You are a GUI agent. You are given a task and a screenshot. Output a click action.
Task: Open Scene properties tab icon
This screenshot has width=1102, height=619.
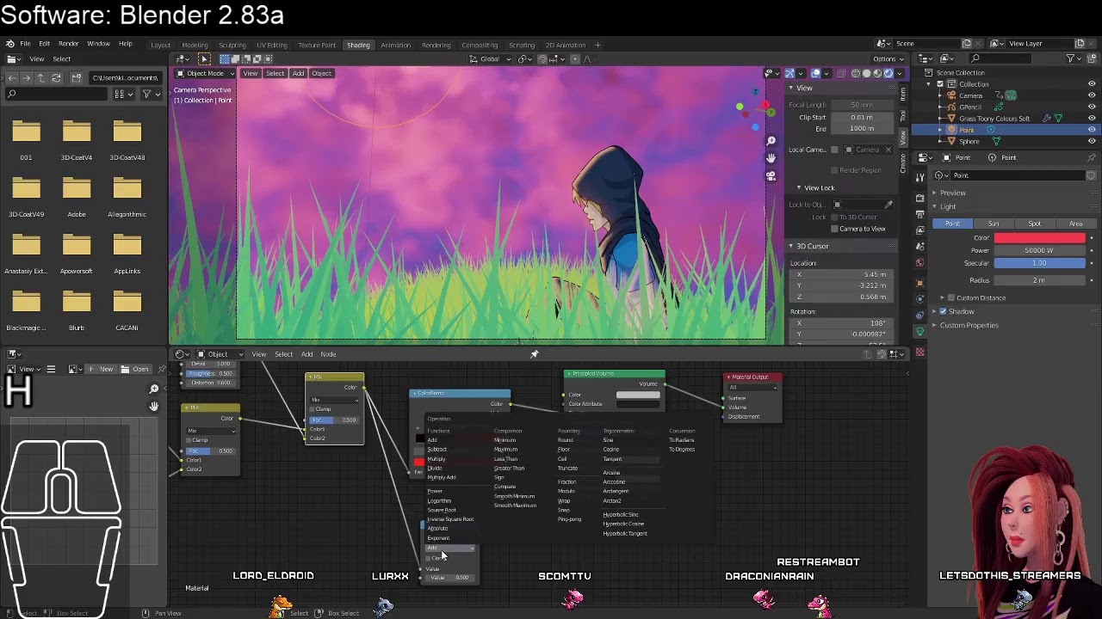919,246
